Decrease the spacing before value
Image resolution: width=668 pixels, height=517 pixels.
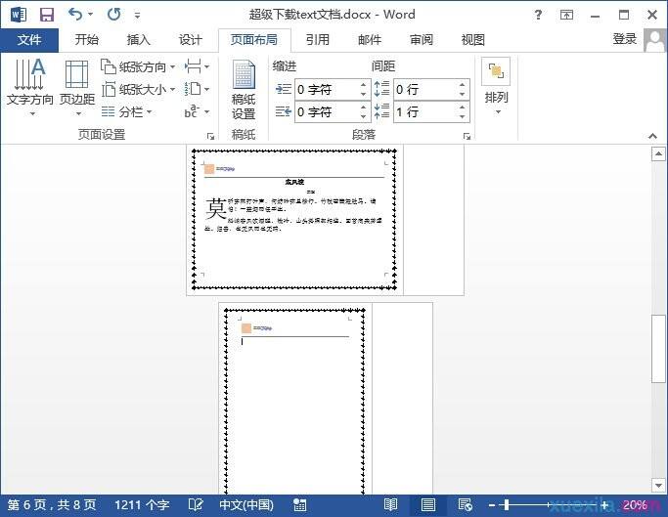coord(463,95)
